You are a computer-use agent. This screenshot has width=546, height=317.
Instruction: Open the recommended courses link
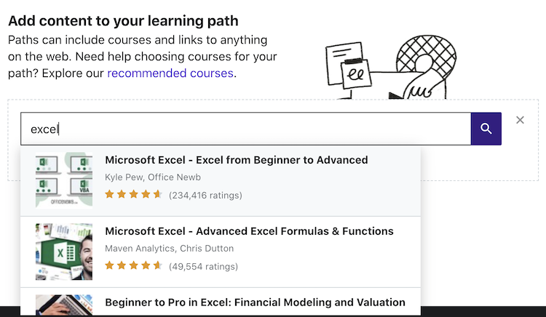(170, 73)
